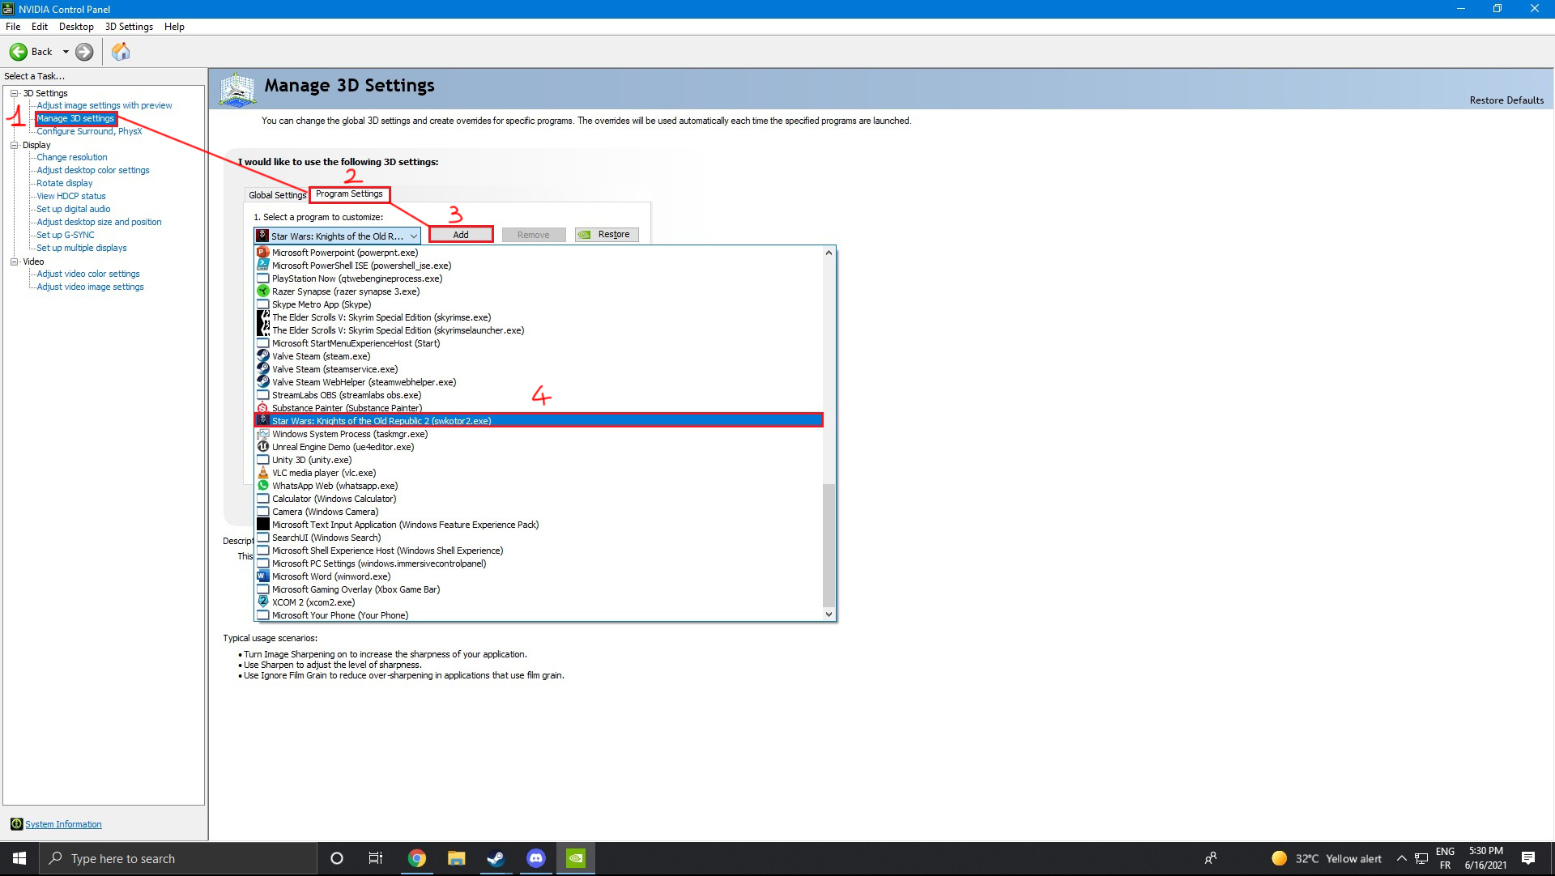Click the Forward arrow icon in toolbar
1555x876 pixels.
click(x=84, y=52)
